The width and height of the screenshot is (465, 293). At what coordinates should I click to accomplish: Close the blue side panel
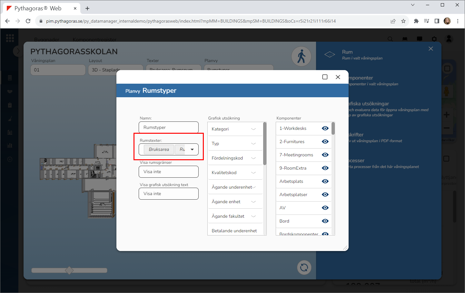[x=431, y=49]
